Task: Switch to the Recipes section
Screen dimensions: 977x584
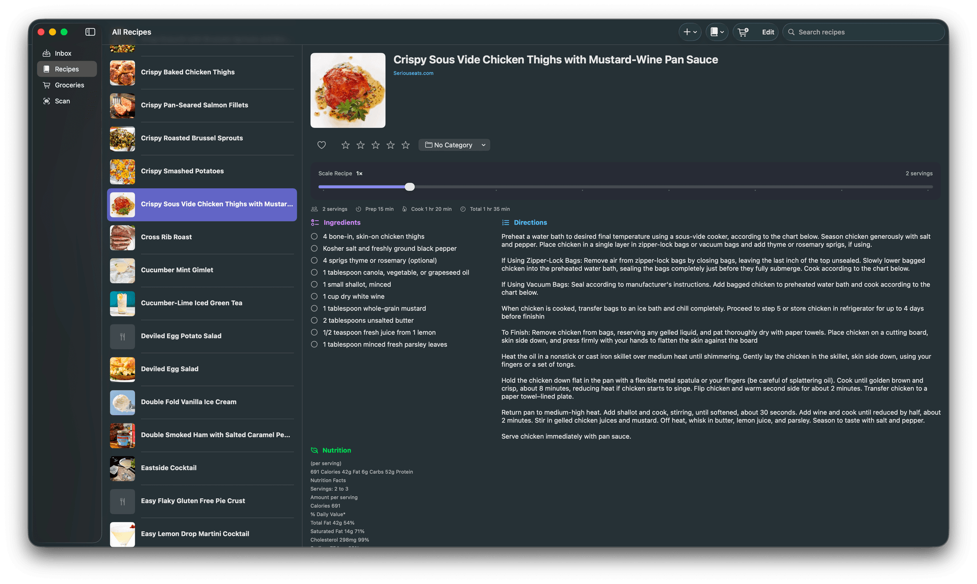Action: 67,69
